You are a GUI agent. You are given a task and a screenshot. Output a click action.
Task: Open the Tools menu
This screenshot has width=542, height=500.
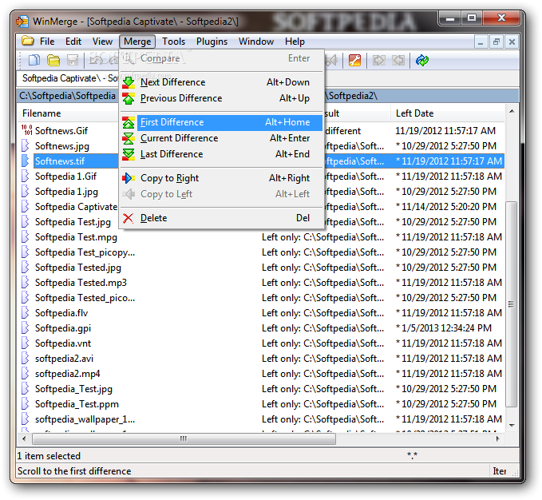[173, 42]
